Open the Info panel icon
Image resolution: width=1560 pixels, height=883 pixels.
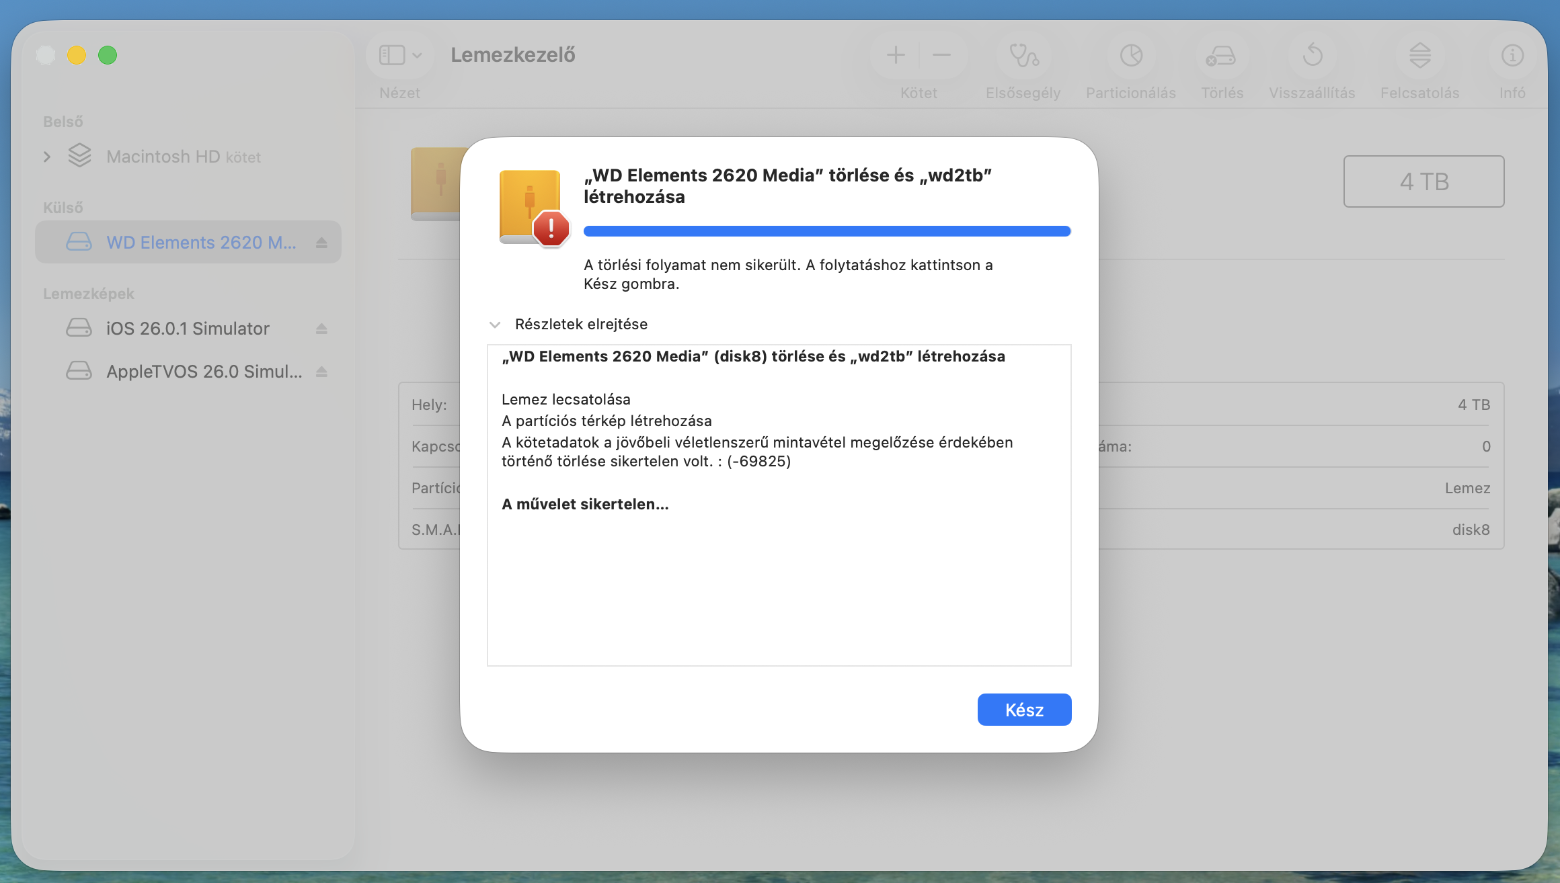1512,56
